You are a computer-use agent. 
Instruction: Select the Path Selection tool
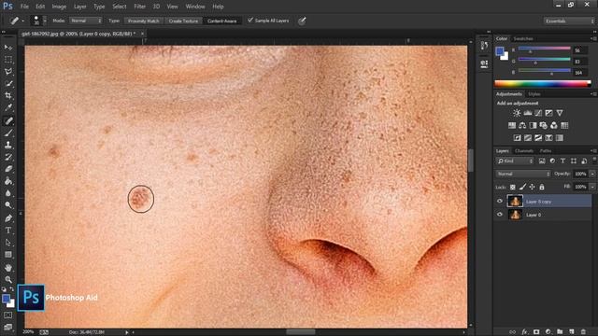click(x=8, y=243)
